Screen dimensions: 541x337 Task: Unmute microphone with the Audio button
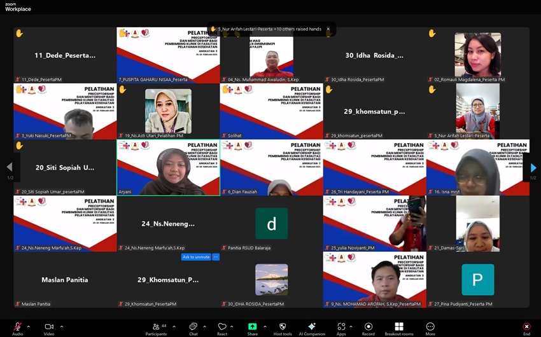coord(17,326)
